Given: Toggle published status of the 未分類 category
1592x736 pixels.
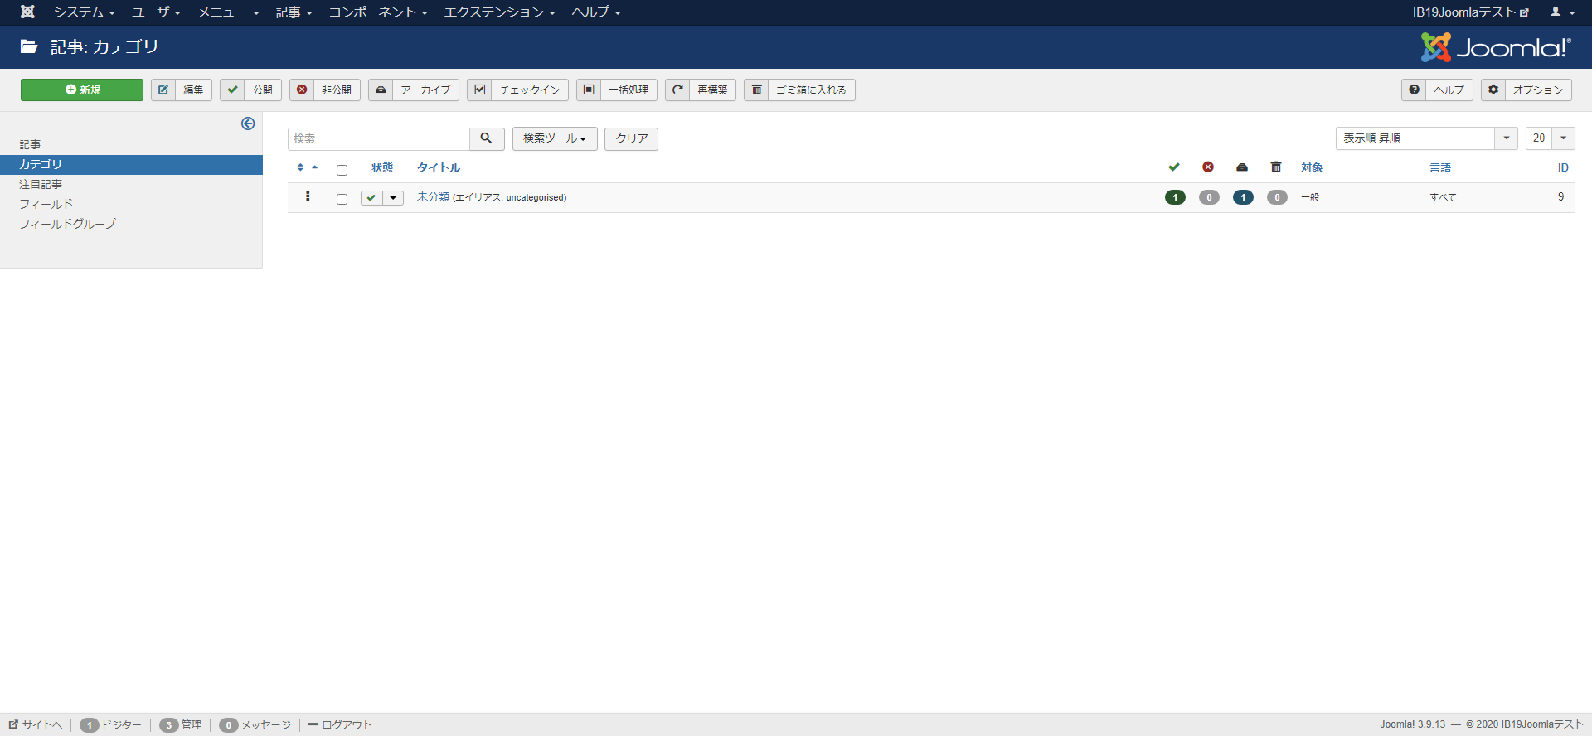Looking at the screenshot, I should pos(371,198).
